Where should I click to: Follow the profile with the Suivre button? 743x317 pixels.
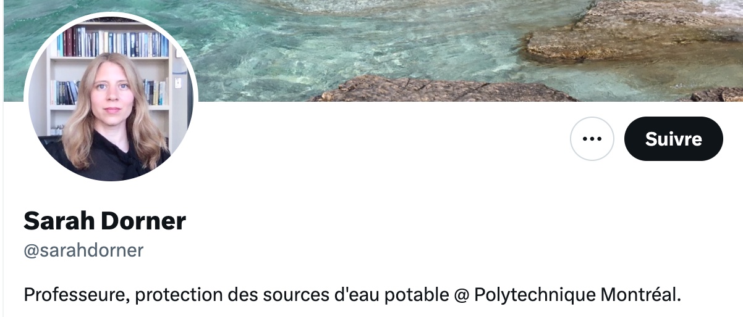(x=673, y=139)
